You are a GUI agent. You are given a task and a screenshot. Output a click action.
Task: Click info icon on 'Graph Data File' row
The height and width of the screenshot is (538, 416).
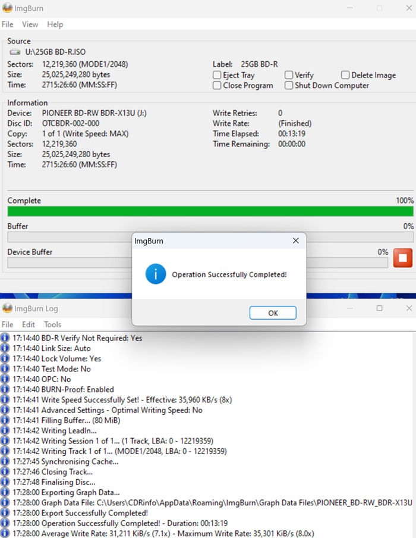click(5, 503)
